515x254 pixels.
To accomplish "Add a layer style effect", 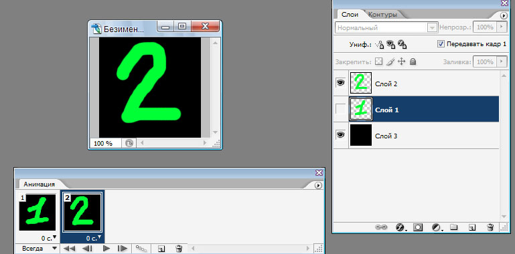I will [x=400, y=227].
